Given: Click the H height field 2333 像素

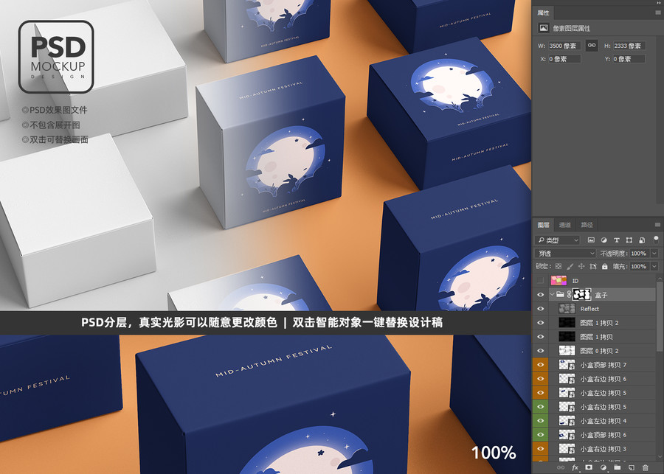Looking at the screenshot, I should (x=629, y=46).
